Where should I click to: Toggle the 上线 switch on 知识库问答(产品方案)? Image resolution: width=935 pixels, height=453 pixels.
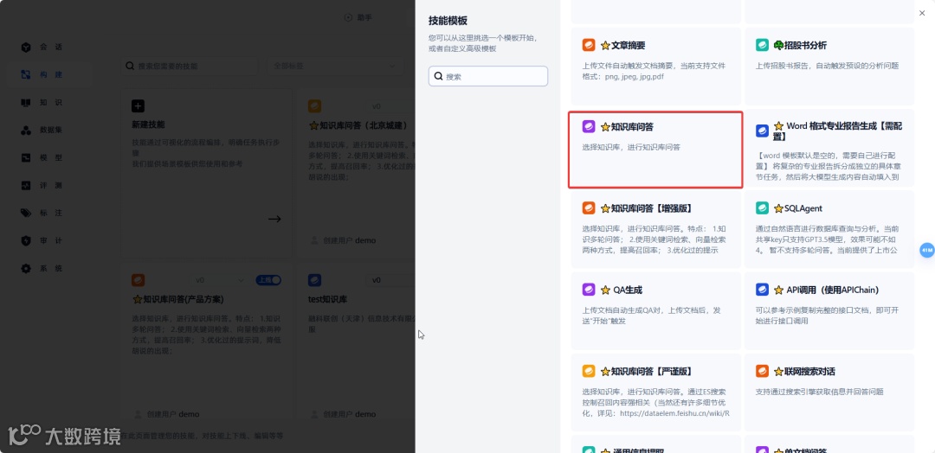[x=268, y=280]
